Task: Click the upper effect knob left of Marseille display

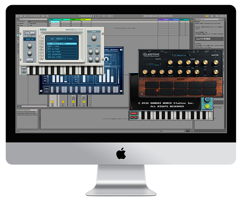Action: coord(29,46)
